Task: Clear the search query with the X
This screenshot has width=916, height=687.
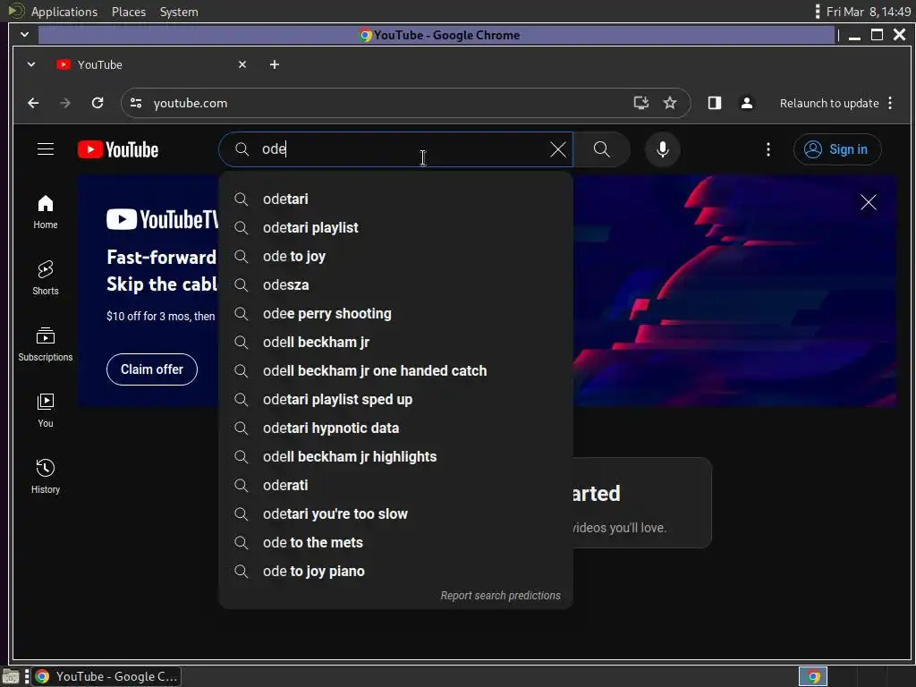Action: (558, 149)
